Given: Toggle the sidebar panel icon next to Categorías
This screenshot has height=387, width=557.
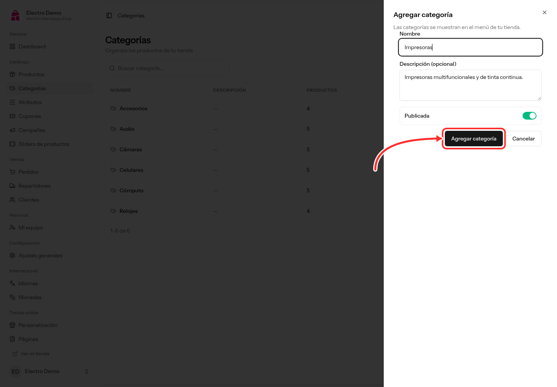Looking at the screenshot, I should click(x=109, y=15).
